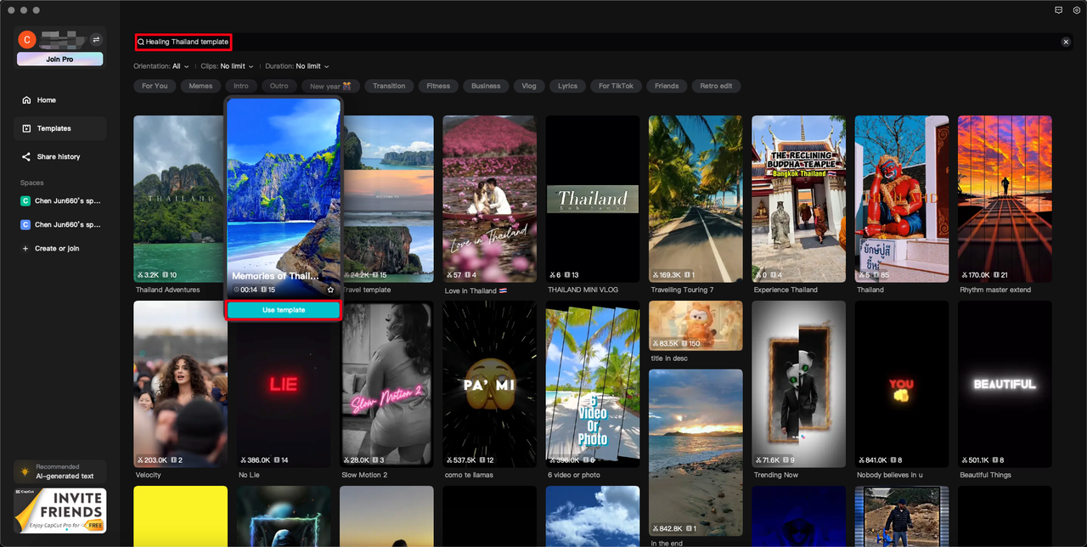Click the 'Travel template' title text
The image size is (1087, 547).
(x=367, y=290)
